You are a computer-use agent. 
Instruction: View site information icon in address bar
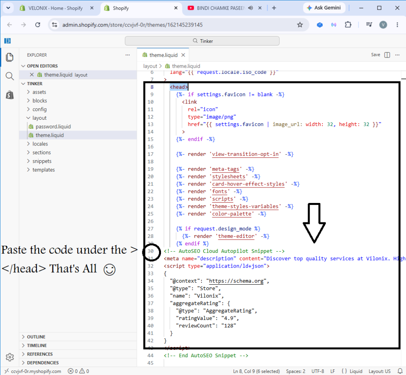click(55, 25)
